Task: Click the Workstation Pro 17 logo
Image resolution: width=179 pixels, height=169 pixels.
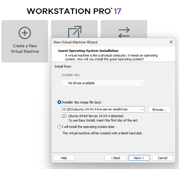Action: [x=74, y=11]
